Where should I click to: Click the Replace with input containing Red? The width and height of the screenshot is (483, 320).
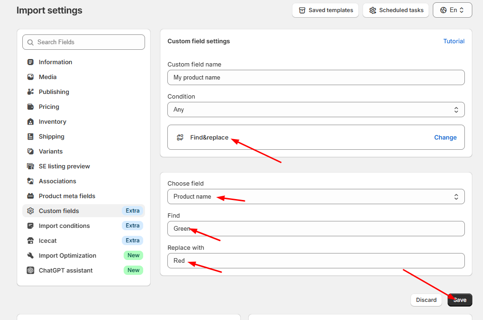(x=316, y=260)
